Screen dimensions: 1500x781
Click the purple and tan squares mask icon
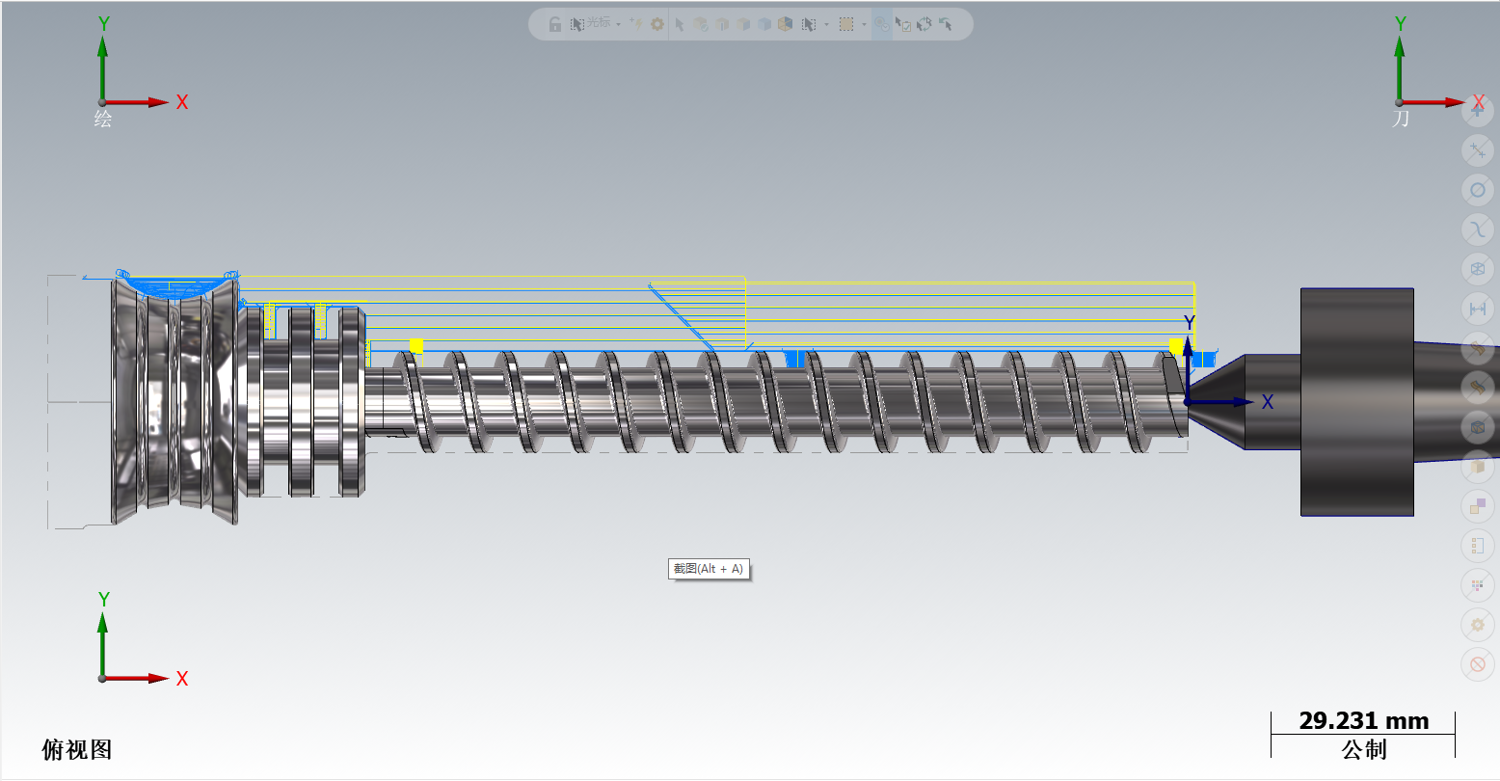pyautogui.click(x=1478, y=506)
